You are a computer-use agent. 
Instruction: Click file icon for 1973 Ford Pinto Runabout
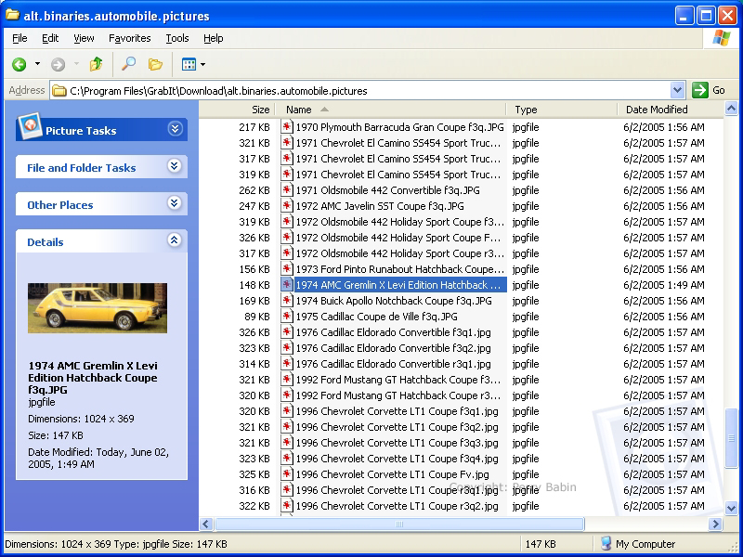pyautogui.click(x=286, y=269)
